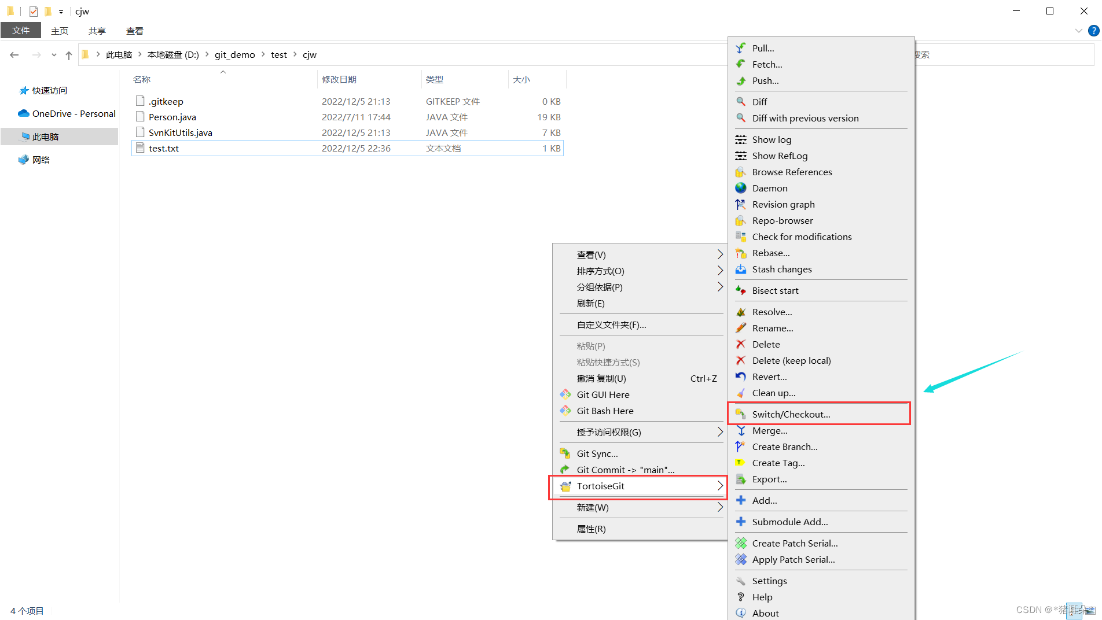
Task: Expand the 分组依据(P) submenu arrow
Action: coord(720,287)
